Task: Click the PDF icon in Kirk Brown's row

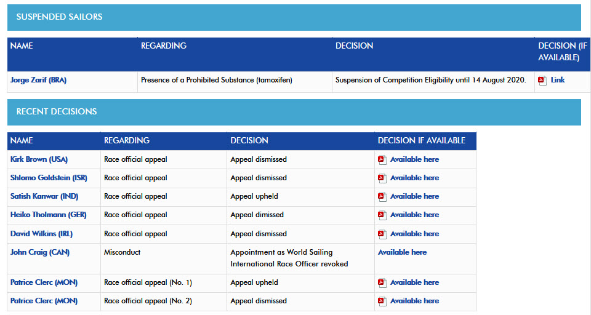Action: pyautogui.click(x=382, y=160)
